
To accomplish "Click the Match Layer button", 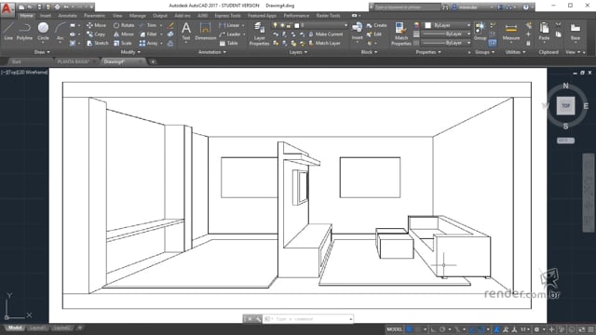I will pyautogui.click(x=324, y=44).
